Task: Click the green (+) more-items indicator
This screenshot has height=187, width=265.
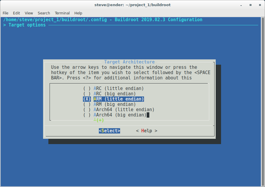Action: pyautogui.click(x=100, y=120)
